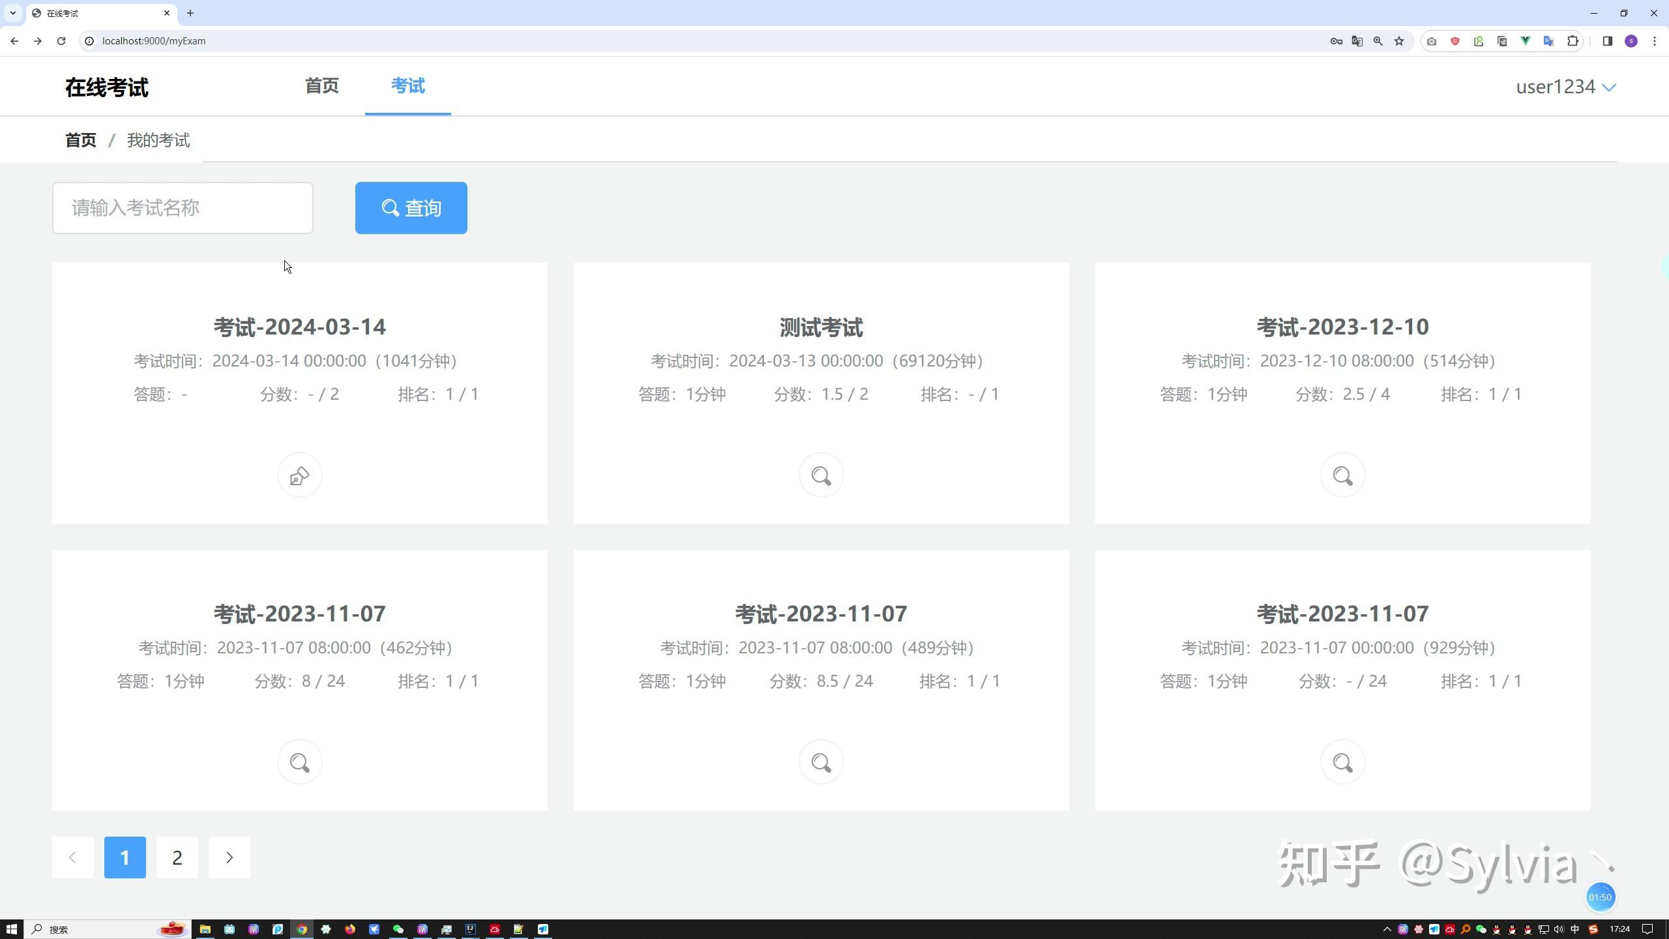Click magnifier icon on middle 考试-2023-11-07 card
The image size is (1669, 939).
(820, 761)
